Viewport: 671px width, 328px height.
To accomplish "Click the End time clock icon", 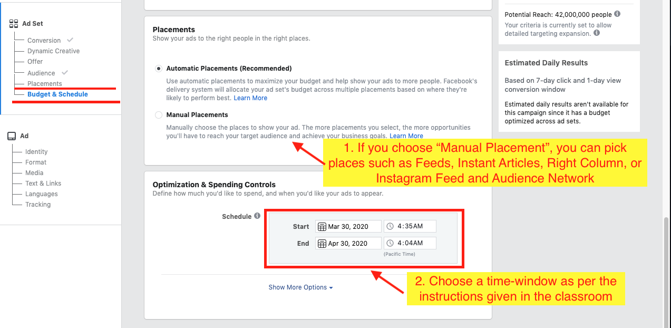I will (390, 244).
